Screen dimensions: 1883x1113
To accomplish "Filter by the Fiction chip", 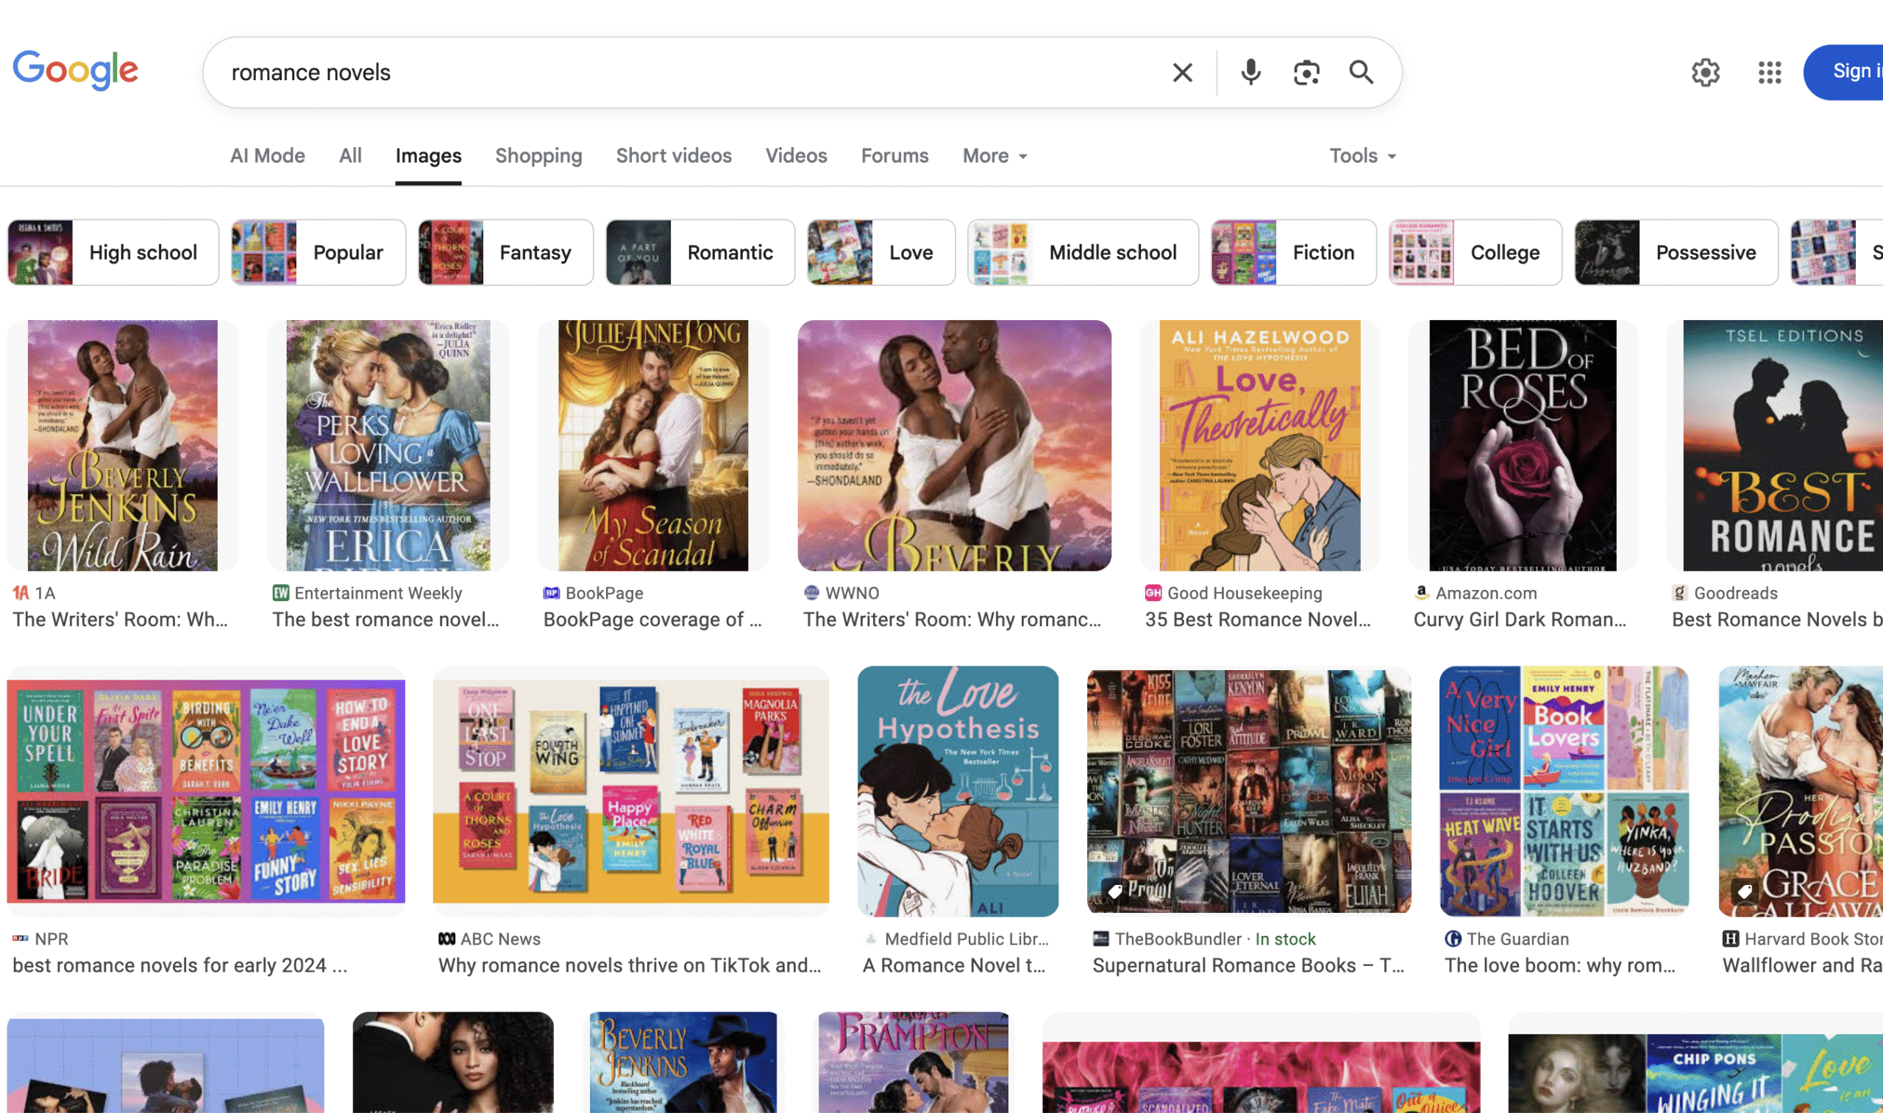I will (x=1294, y=253).
